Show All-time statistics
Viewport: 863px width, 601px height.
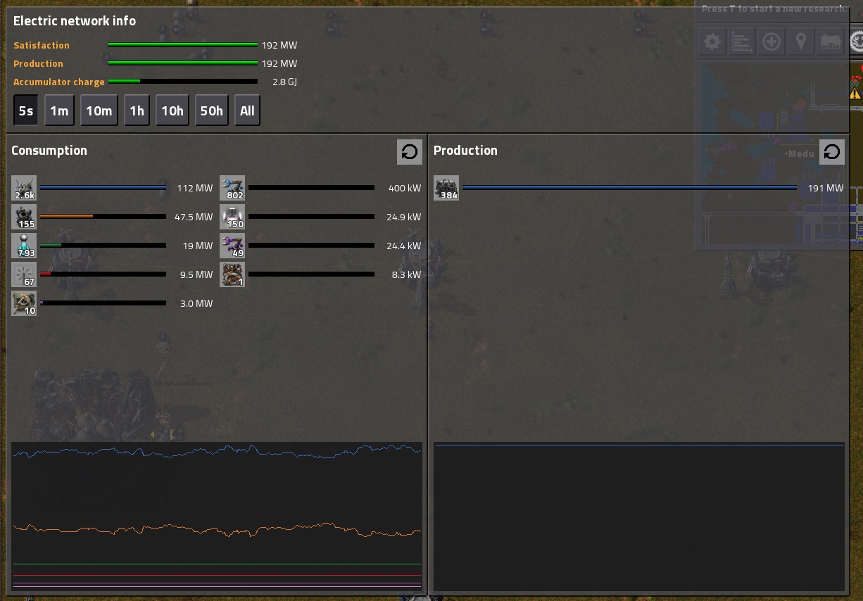pos(247,111)
